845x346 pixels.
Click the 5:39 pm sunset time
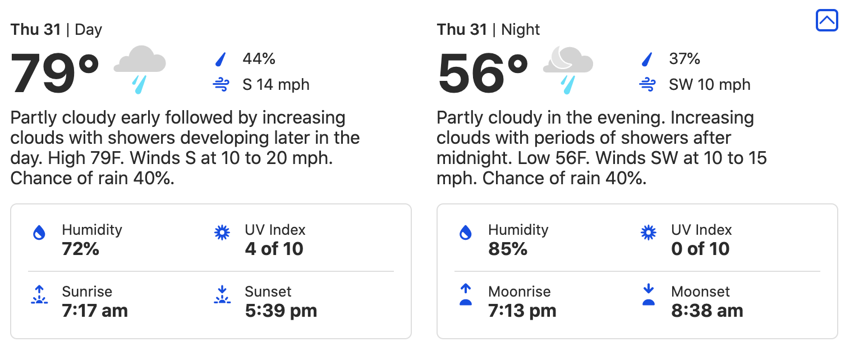click(281, 310)
